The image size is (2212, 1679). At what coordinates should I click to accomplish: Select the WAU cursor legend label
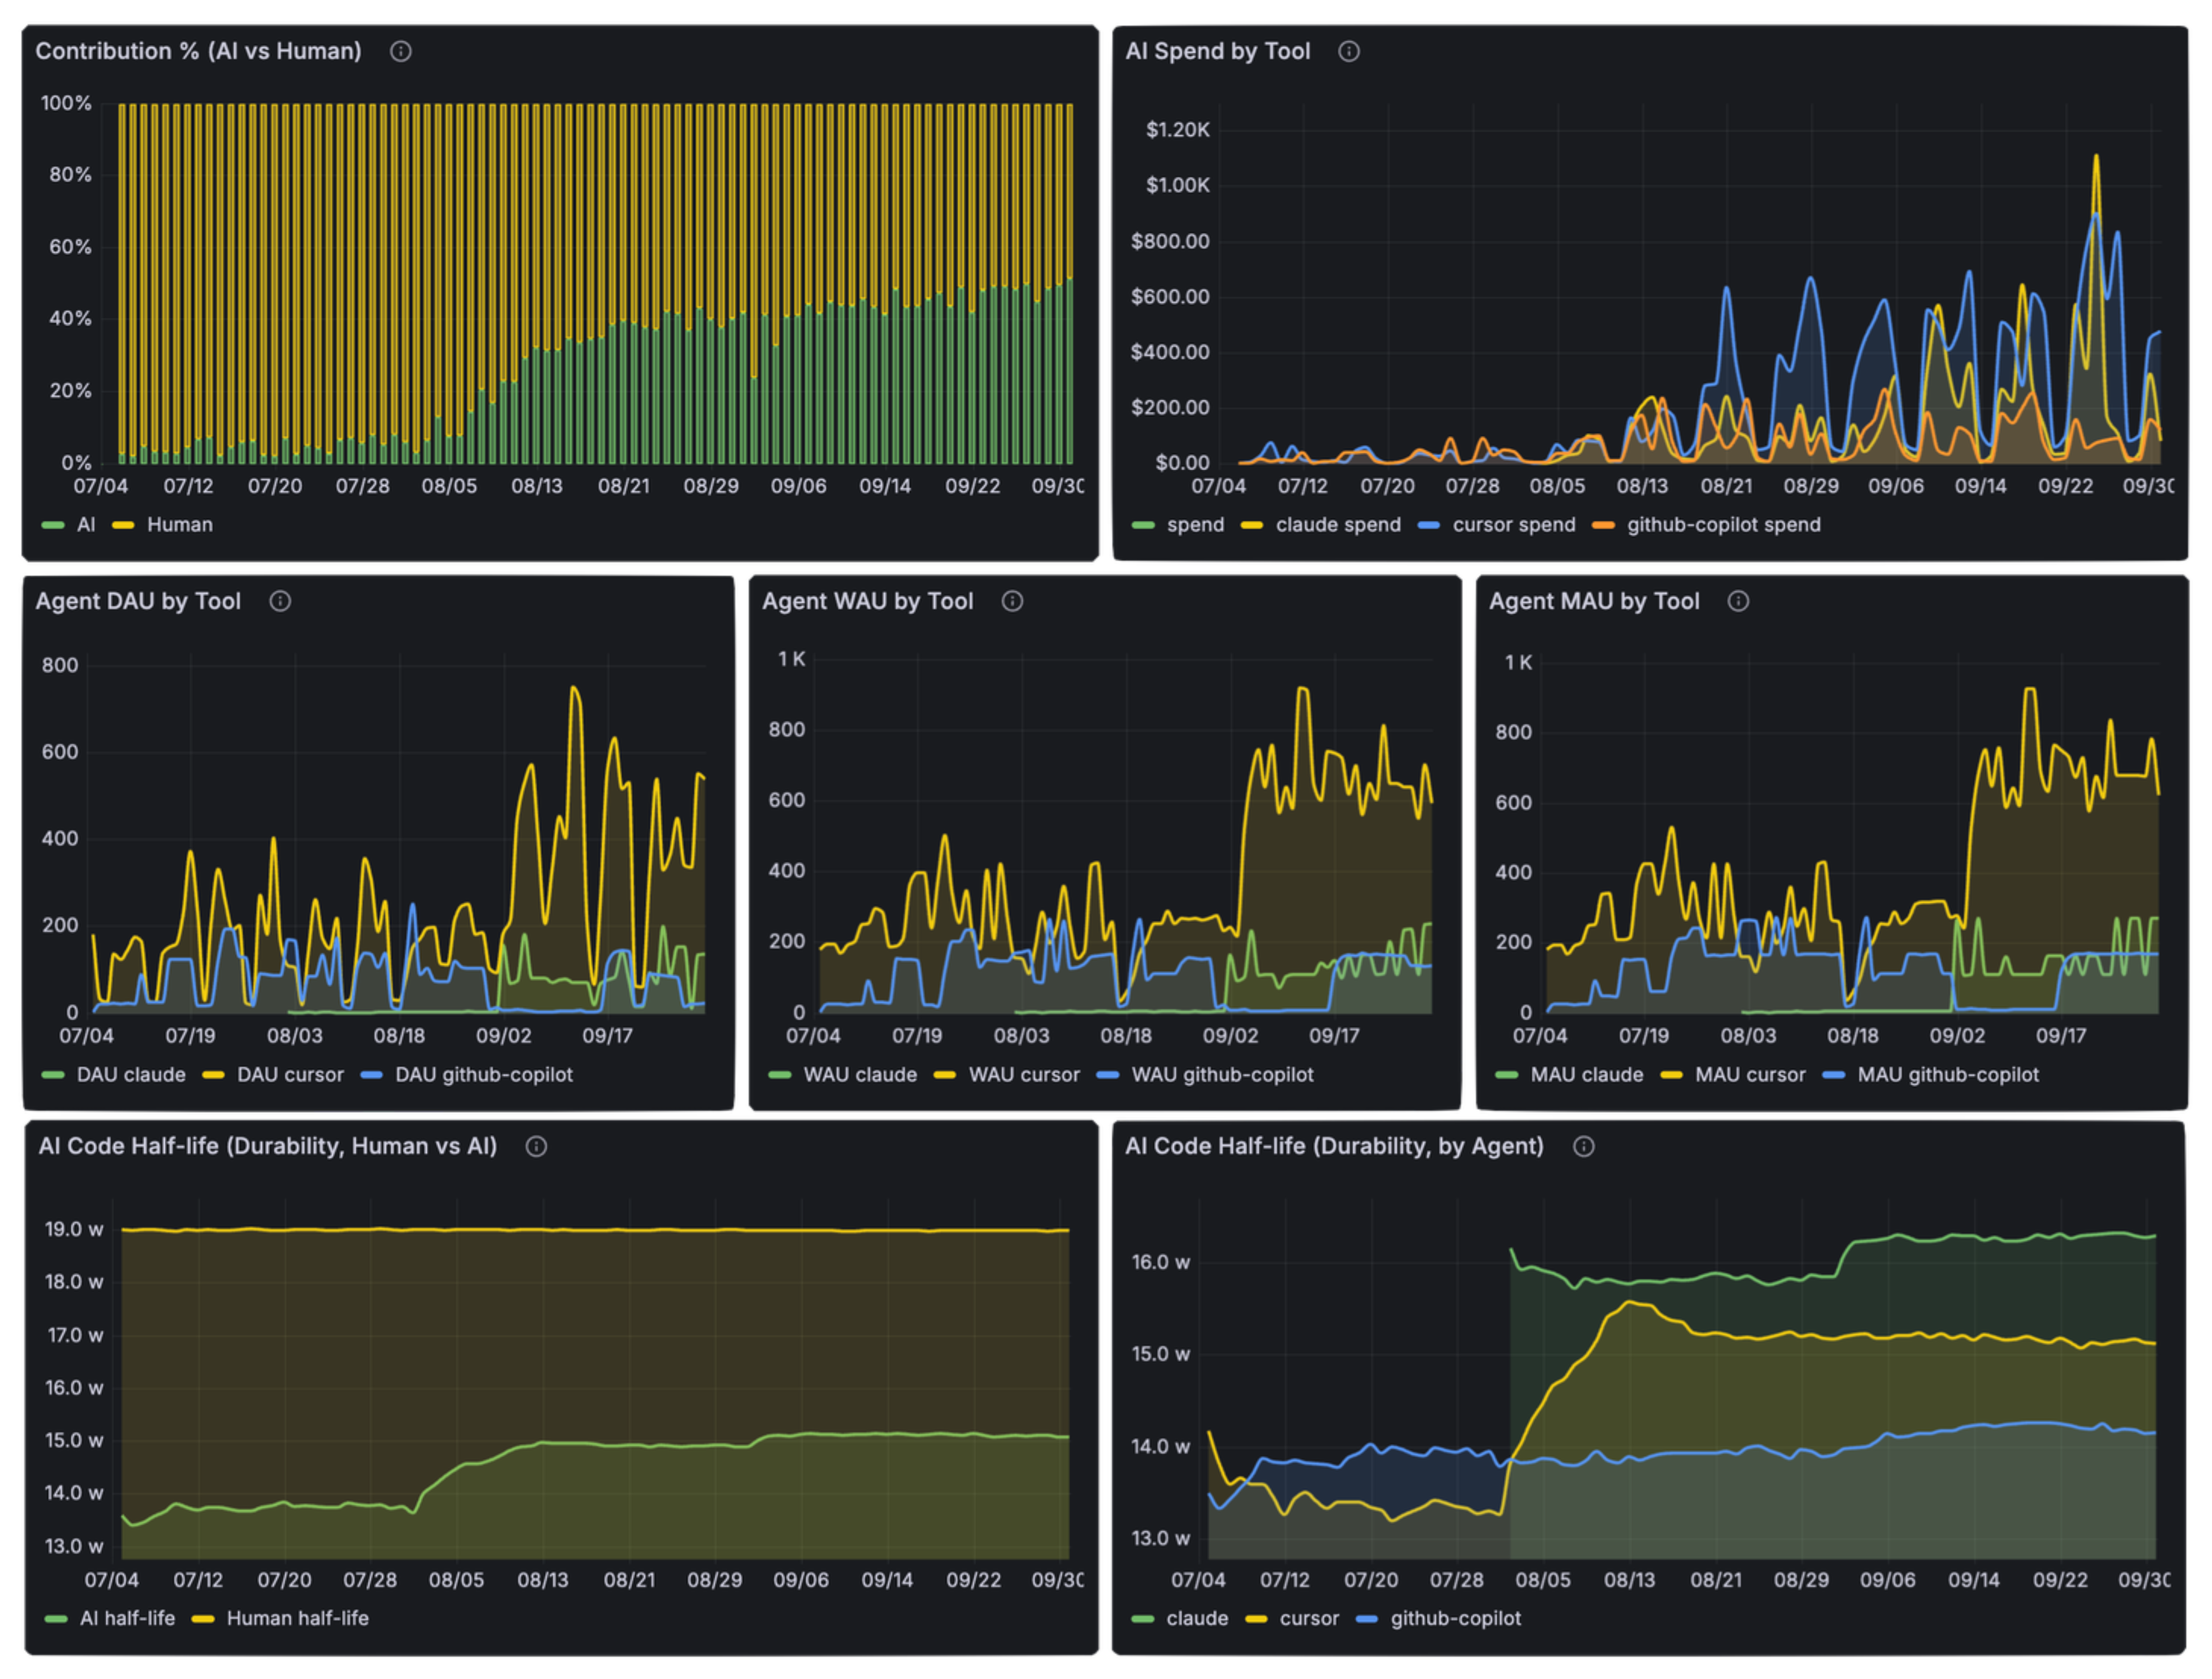click(1024, 1074)
